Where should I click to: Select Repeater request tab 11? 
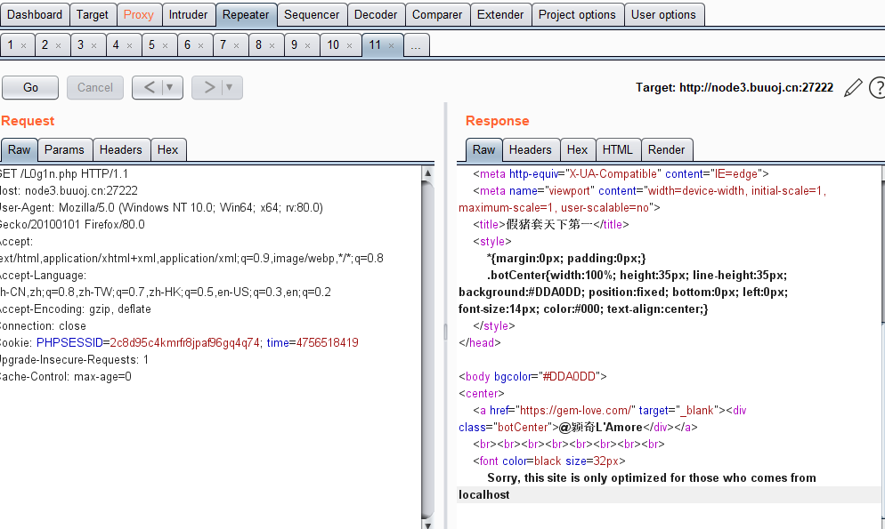pyautogui.click(x=375, y=45)
